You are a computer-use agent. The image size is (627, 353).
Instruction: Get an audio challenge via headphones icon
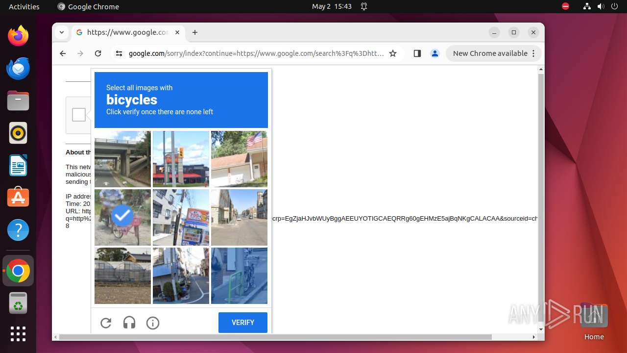click(x=129, y=323)
